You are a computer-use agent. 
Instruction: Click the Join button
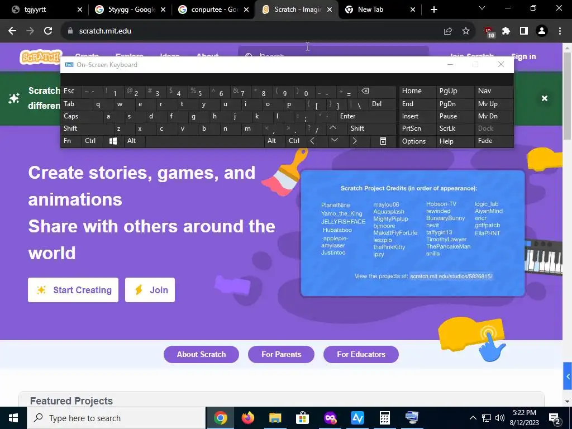(x=150, y=290)
